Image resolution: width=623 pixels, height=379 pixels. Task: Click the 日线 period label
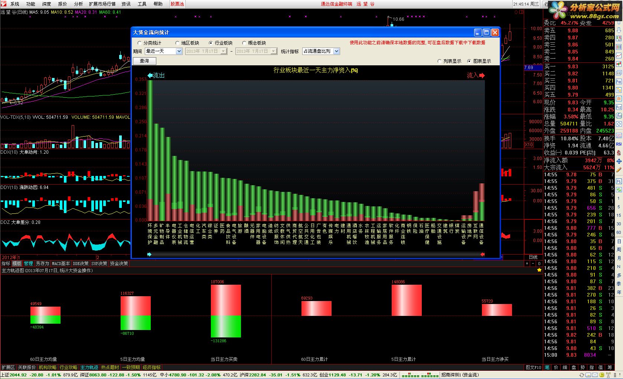(x=533, y=257)
